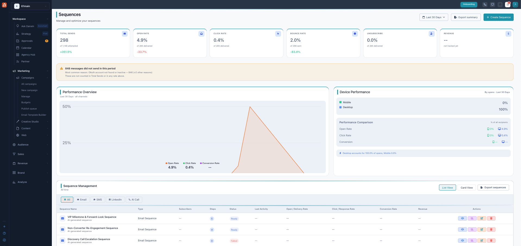This screenshot has height=246, width=521.
Task: Edit the Discovery Call Escalation Sequence
Action: (x=482, y=241)
